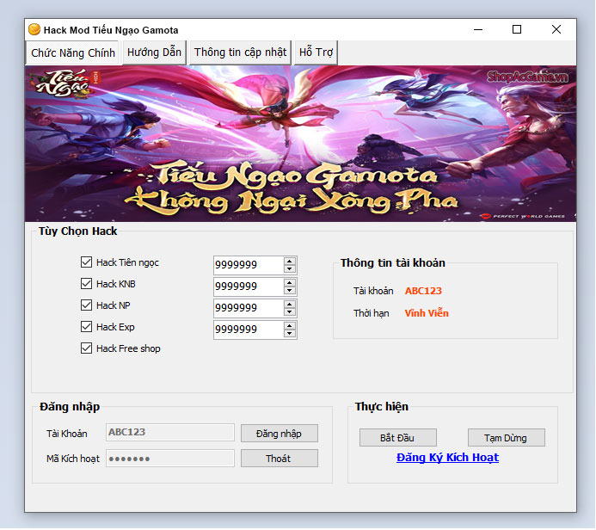Decrease Hack KNB value with down arrow
Image resolution: width=596 pixels, height=530 pixels.
[x=290, y=291]
